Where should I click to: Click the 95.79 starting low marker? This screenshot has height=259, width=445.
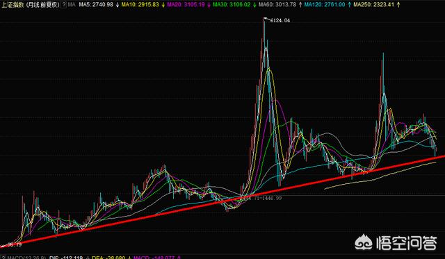(15, 244)
